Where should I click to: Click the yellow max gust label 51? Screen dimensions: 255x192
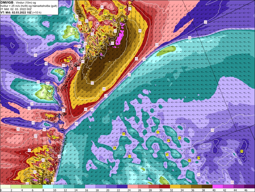coord(100,43)
